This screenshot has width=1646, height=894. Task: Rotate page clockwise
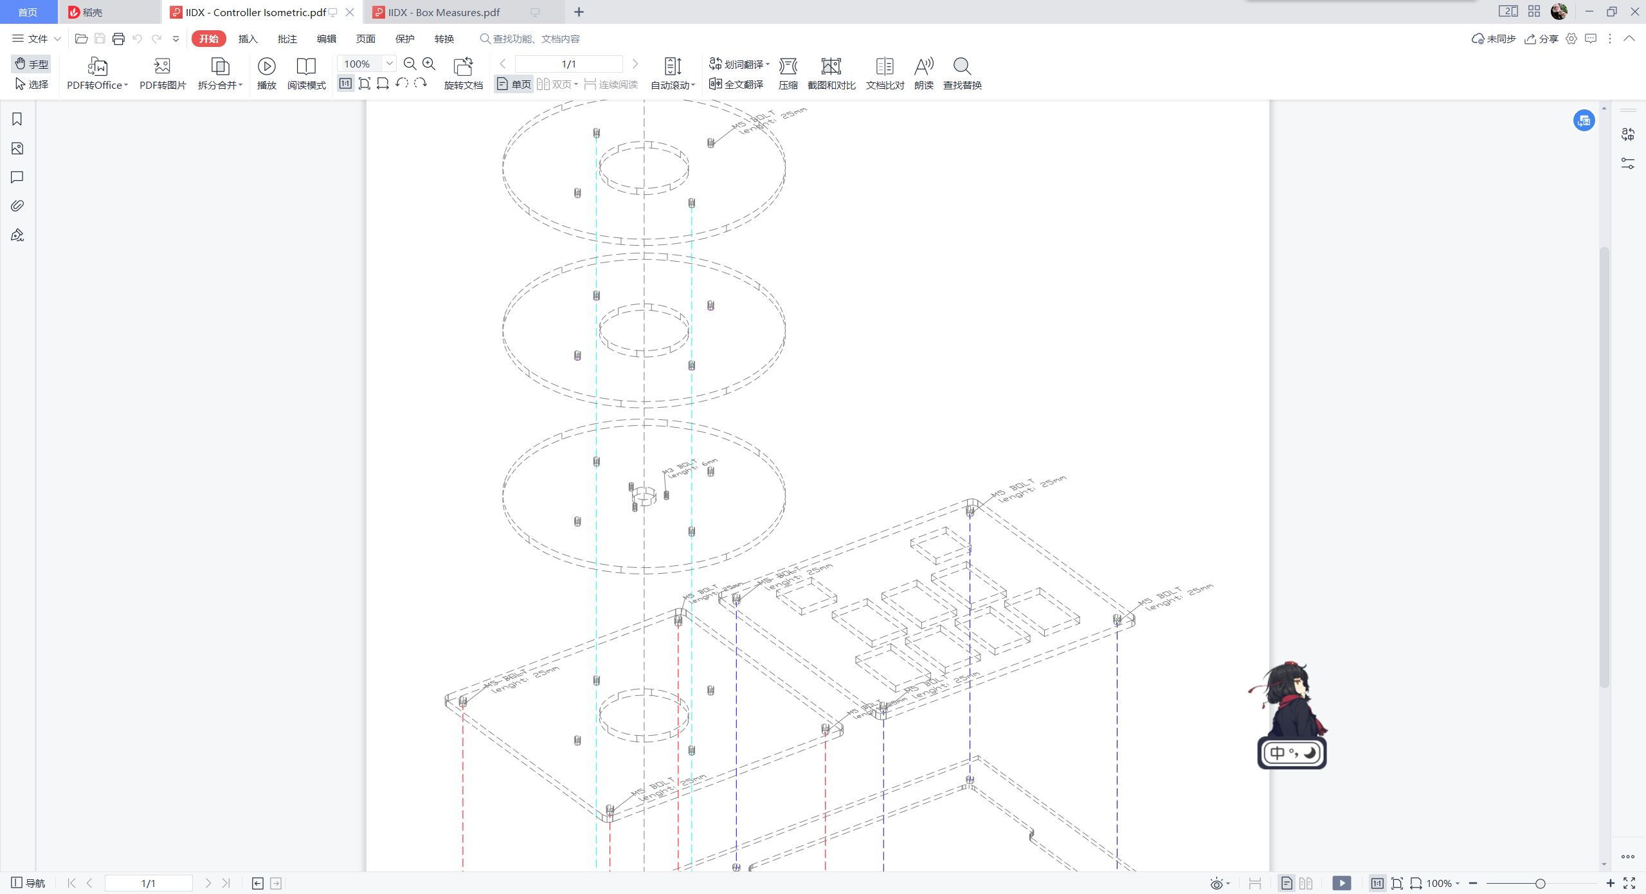tap(421, 84)
